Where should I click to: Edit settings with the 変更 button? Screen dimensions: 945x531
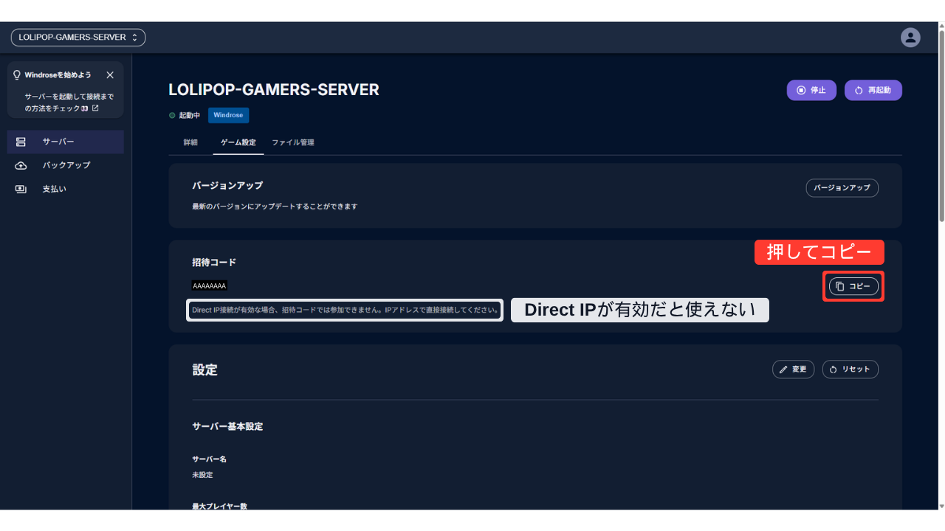click(794, 369)
